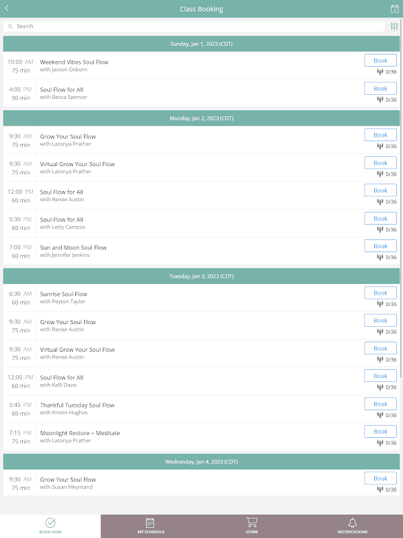
Task: Book Weekend Vibes Soul Flow class
Action: [380, 61]
